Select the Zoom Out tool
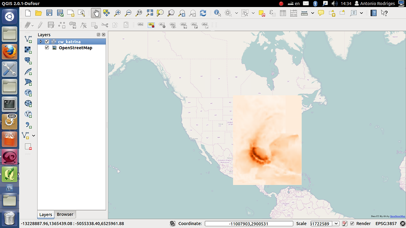This screenshot has height=228, width=406. coord(128,13)
